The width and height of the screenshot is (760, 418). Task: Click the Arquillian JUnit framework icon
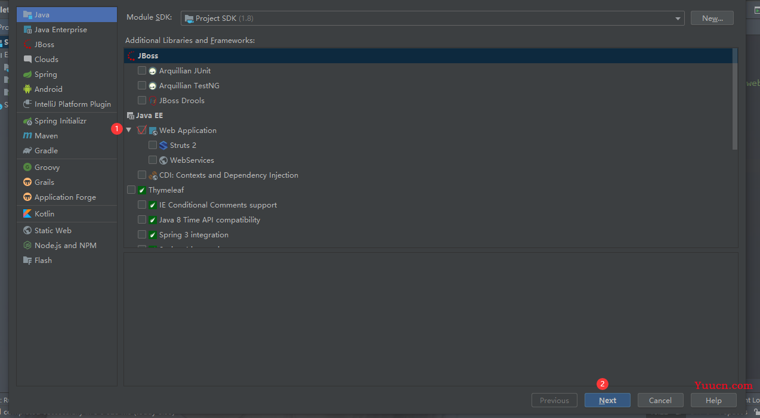pos(153,70)
